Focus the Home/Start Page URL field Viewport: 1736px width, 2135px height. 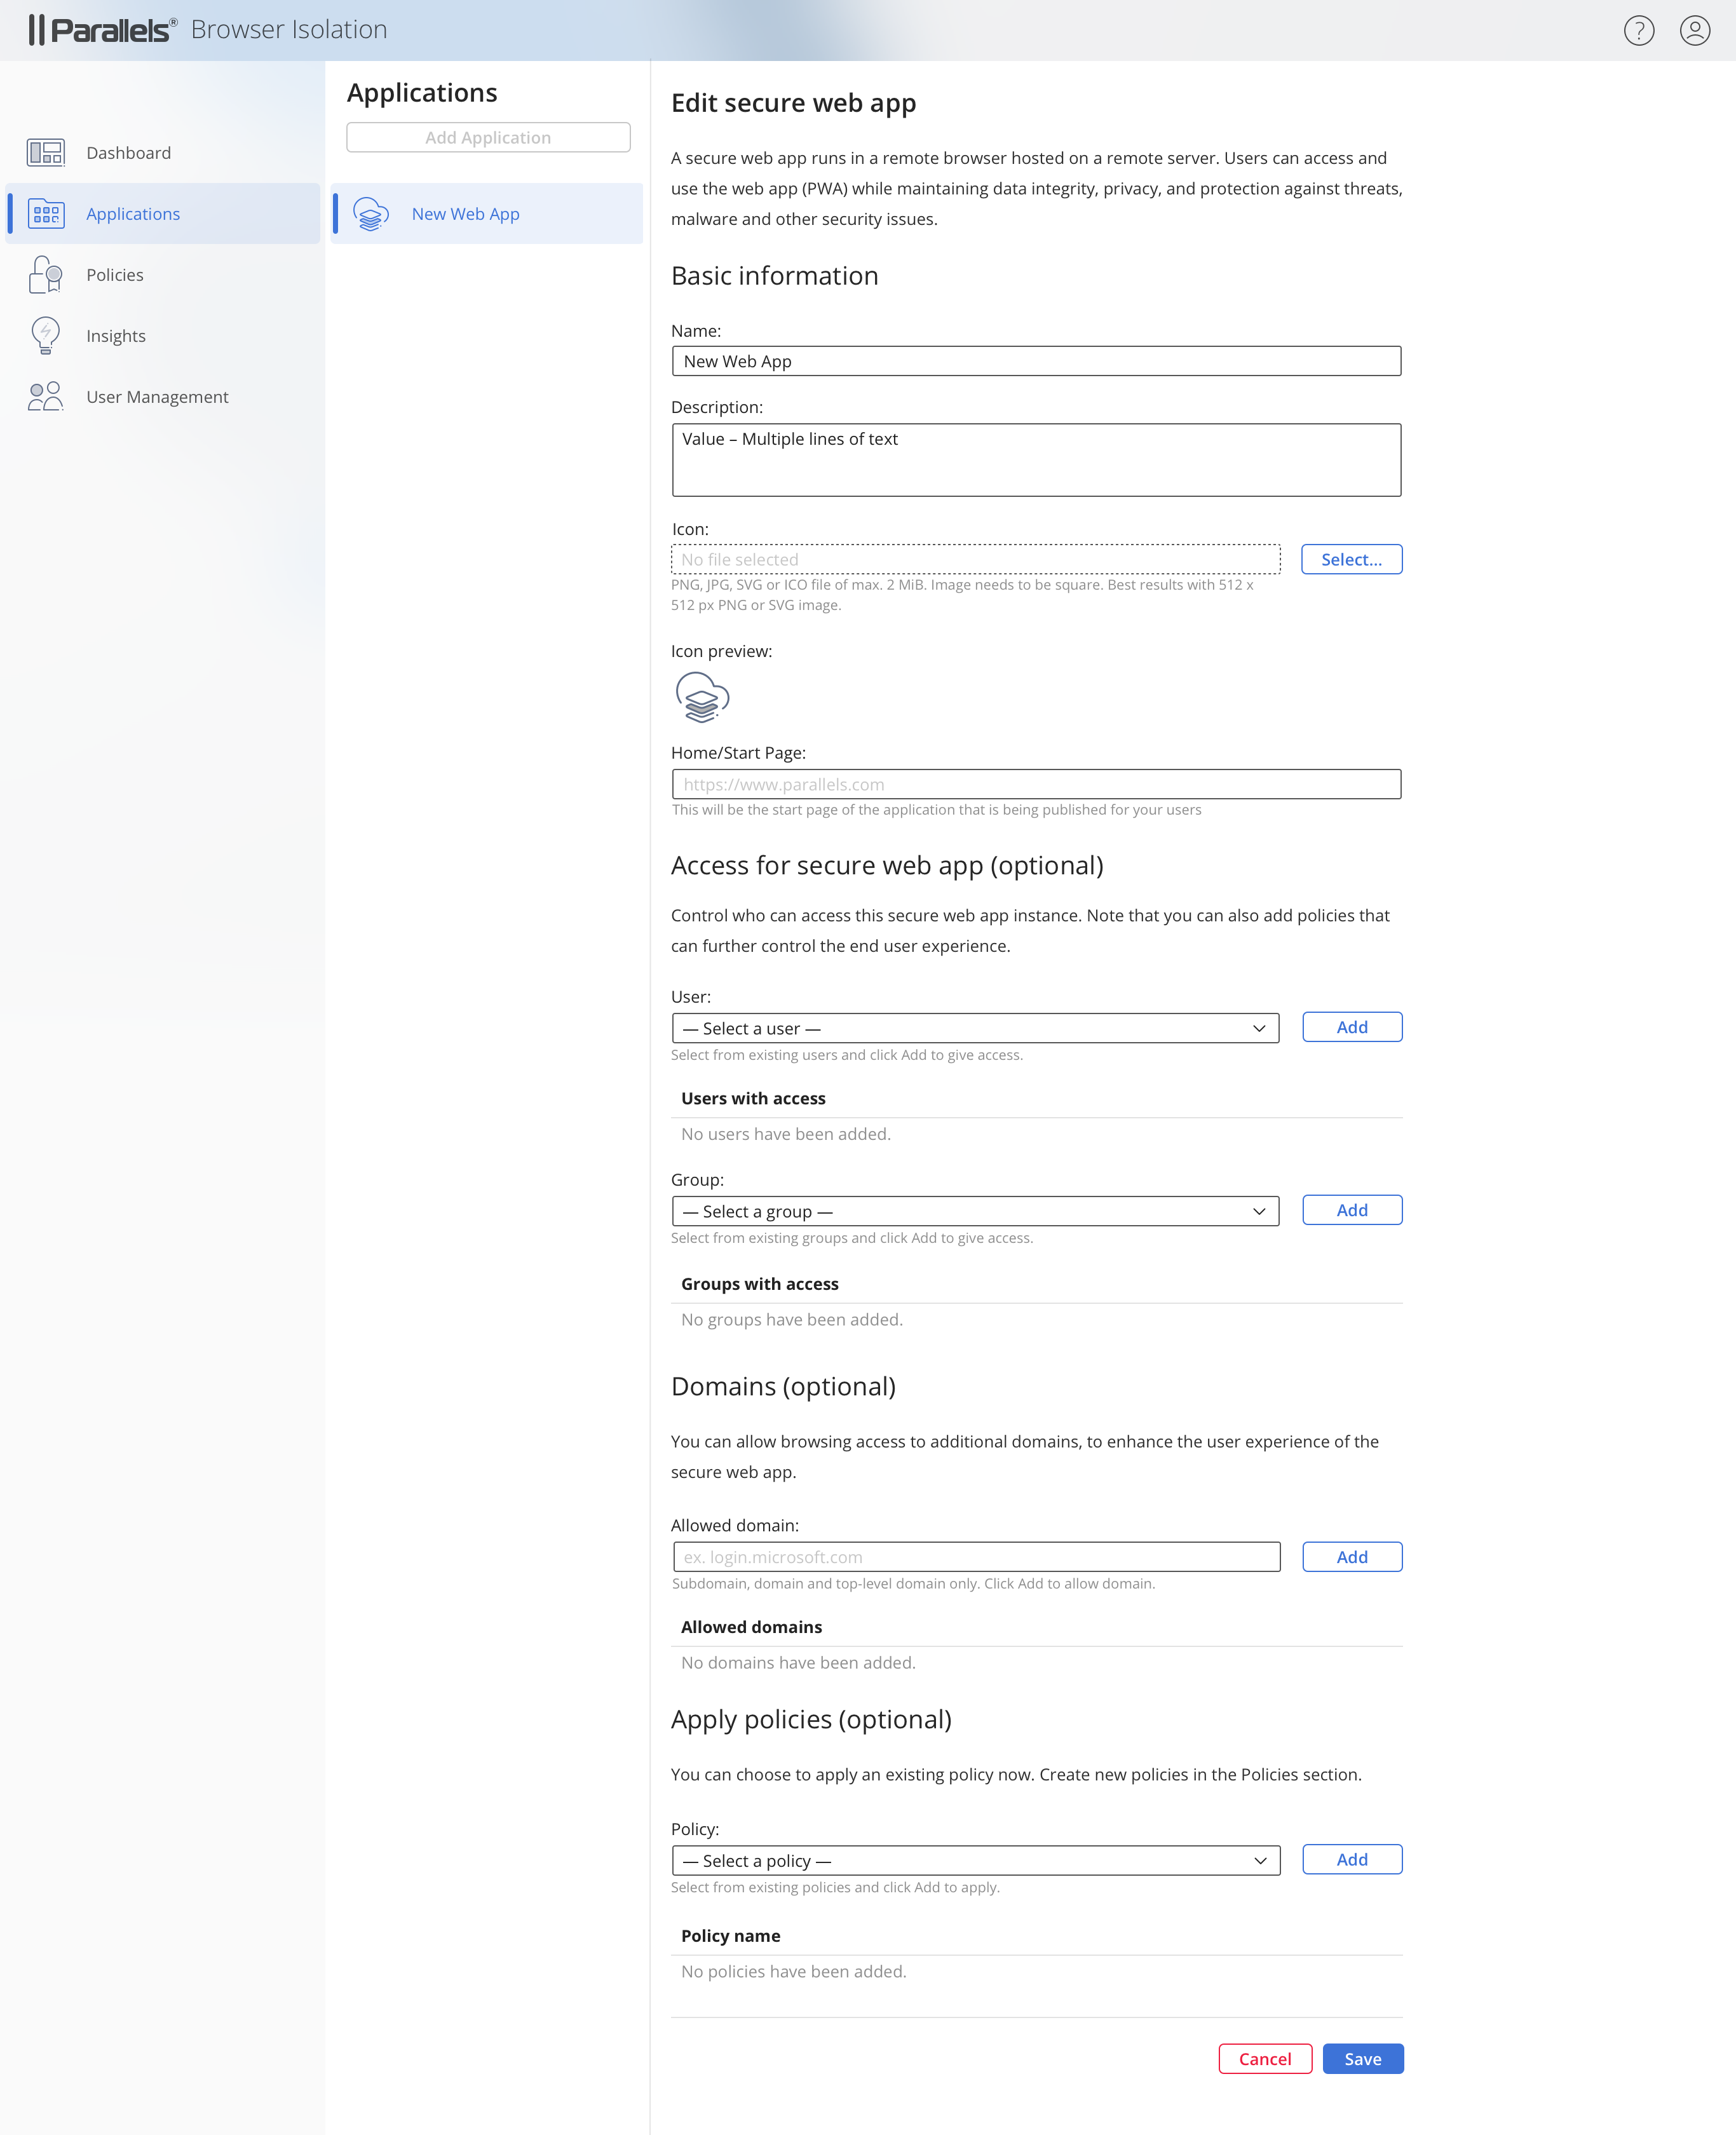pos(1036,784)
